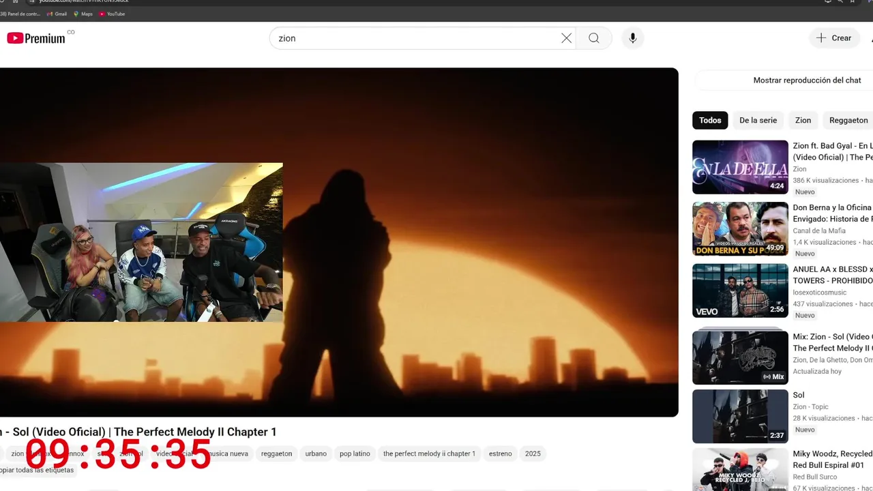Click the magnifier search button
This screenshot has height=491, width=873.
[594, 38]
